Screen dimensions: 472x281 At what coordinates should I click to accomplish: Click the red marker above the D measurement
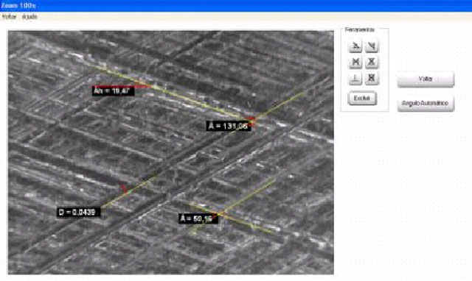coord(124,188)
